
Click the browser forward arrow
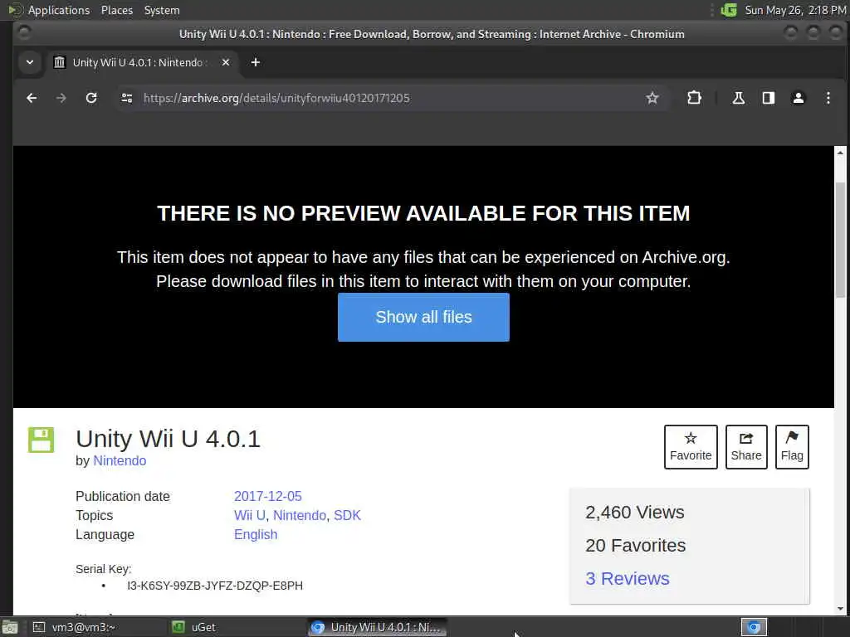tap(61, 98)
